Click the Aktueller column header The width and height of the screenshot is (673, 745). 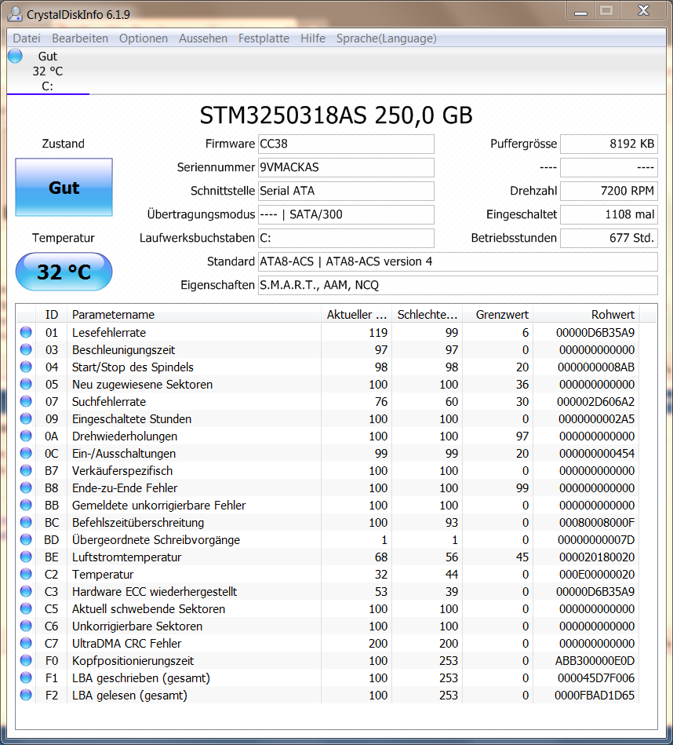click(356, 315)
